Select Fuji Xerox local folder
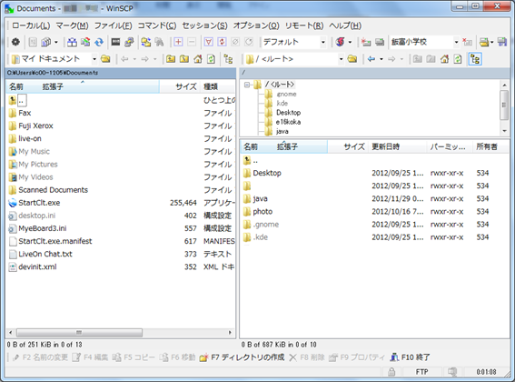The height and width of the screenshot is (382, 515). point(35,126)
